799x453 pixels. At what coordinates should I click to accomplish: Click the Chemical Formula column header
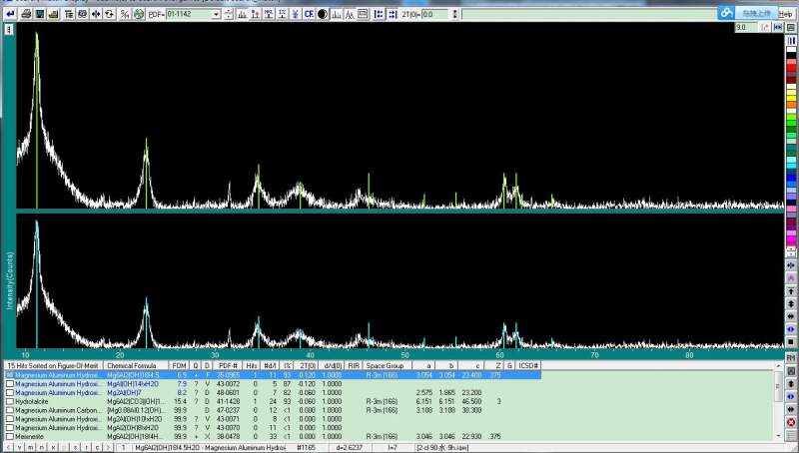coord(136,365)
